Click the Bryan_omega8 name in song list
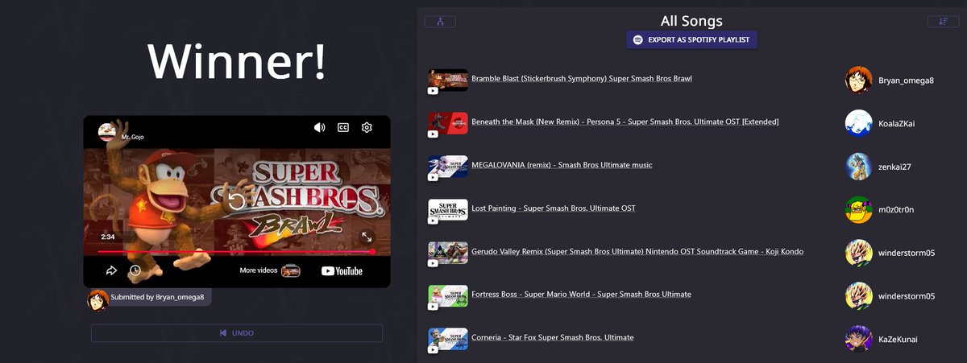This screenshot has height=363, width=967. (907, 80)
